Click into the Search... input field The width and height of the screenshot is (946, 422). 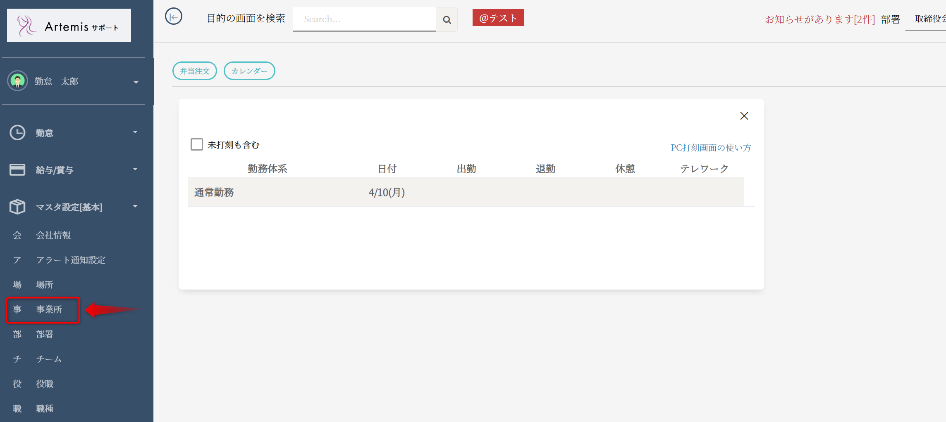click(x=364, y=19)
